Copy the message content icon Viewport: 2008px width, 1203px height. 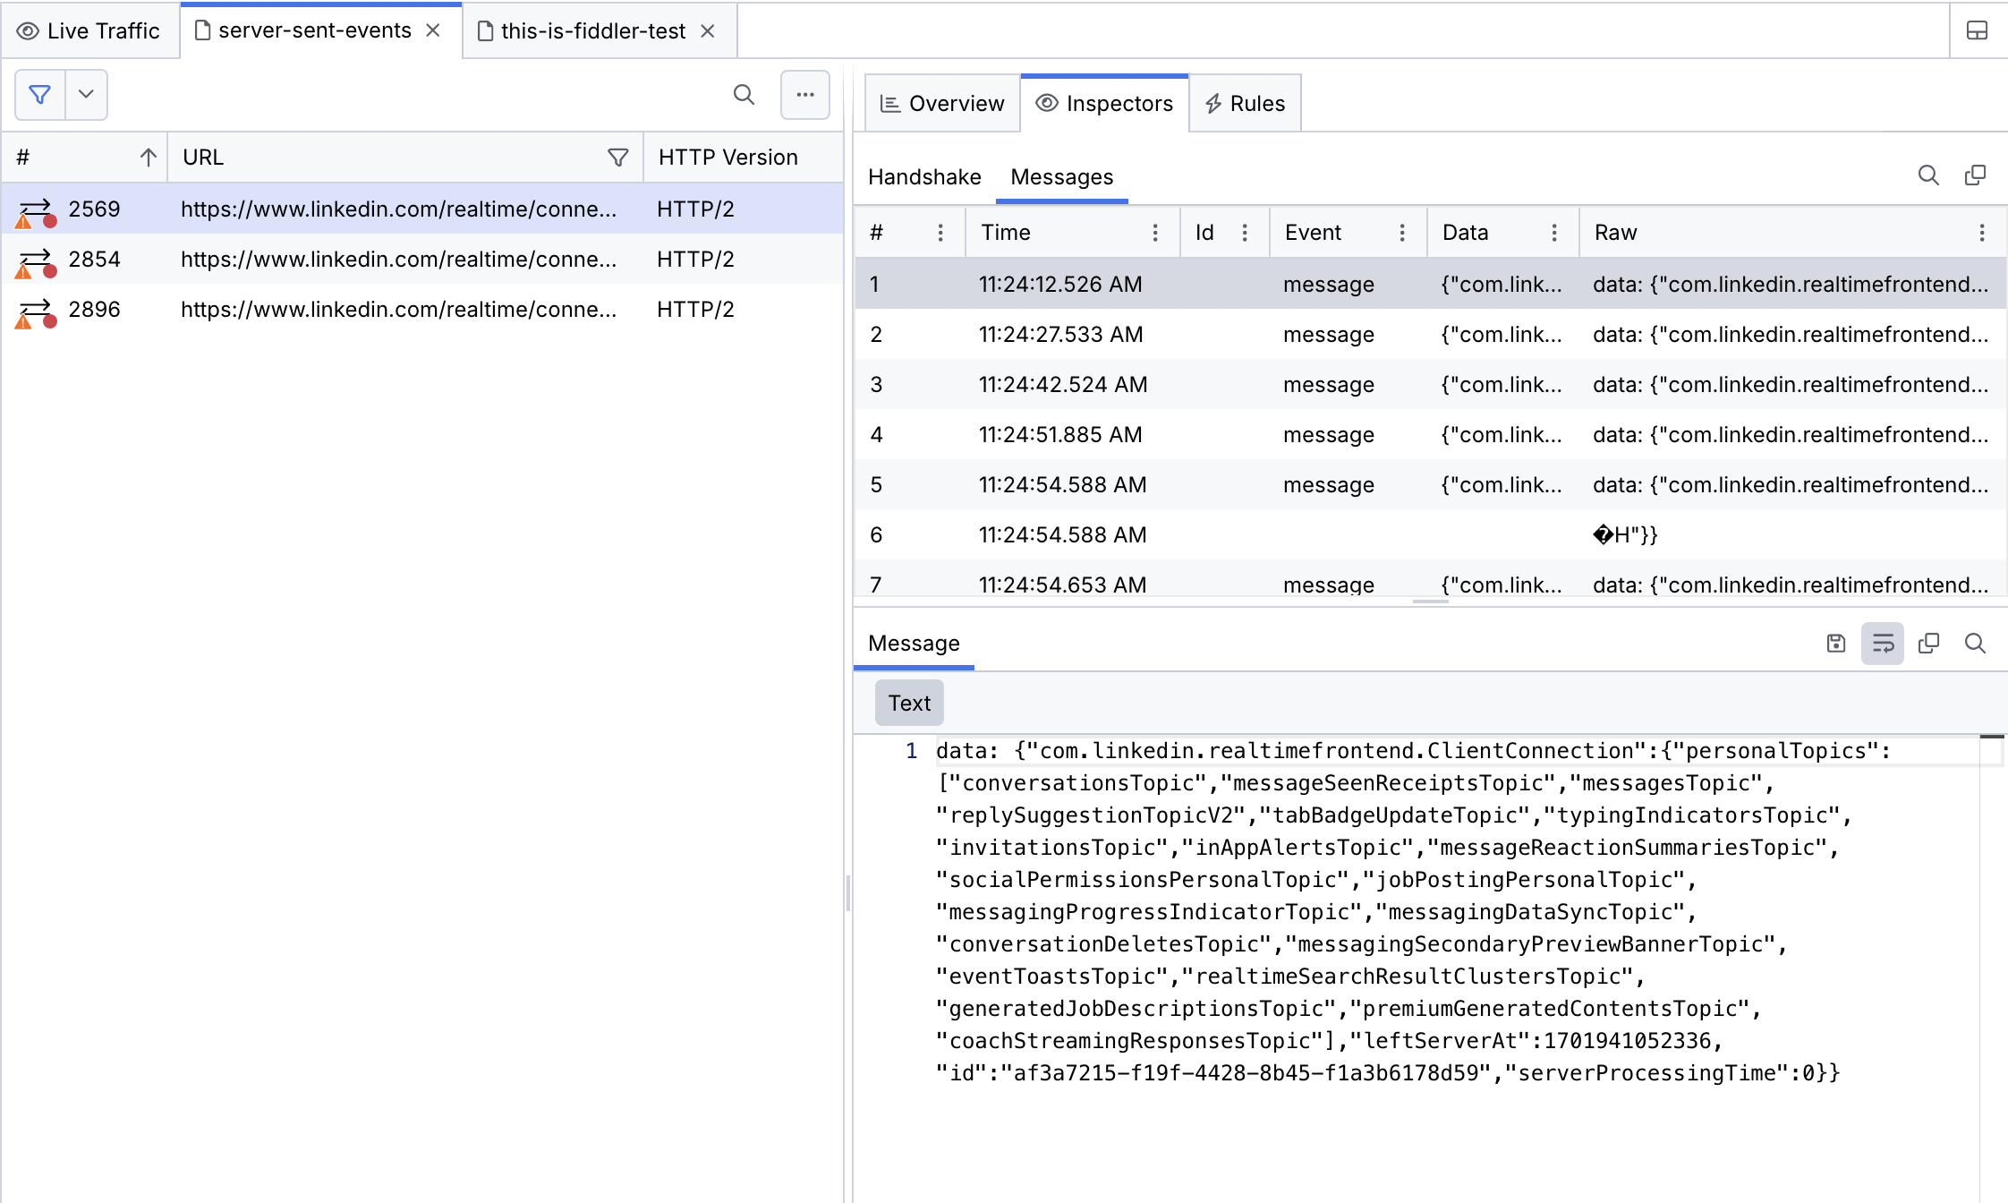point(1928,643)
